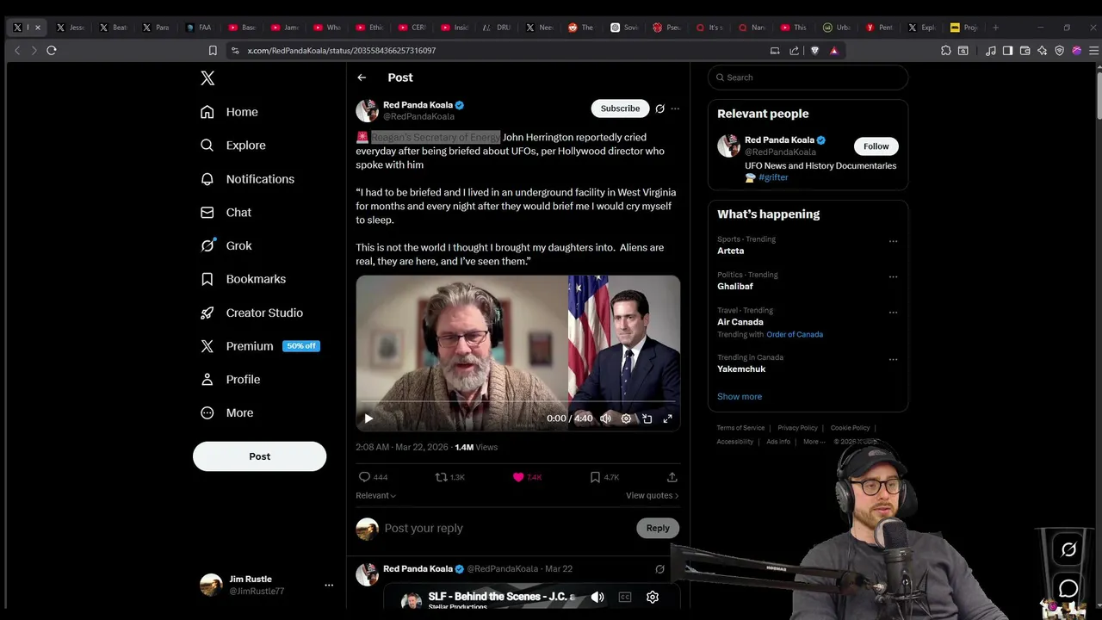Share the post via share icon
This screenshot has height=620, width=1102.
[672, 477]
